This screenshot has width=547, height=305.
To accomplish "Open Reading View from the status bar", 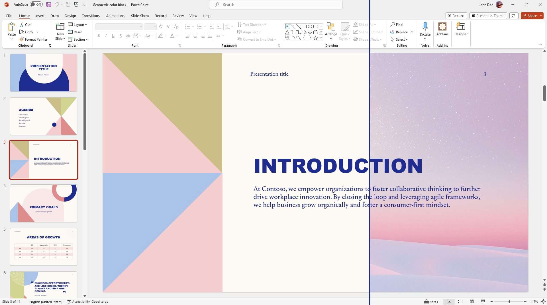I will [472, 302].
